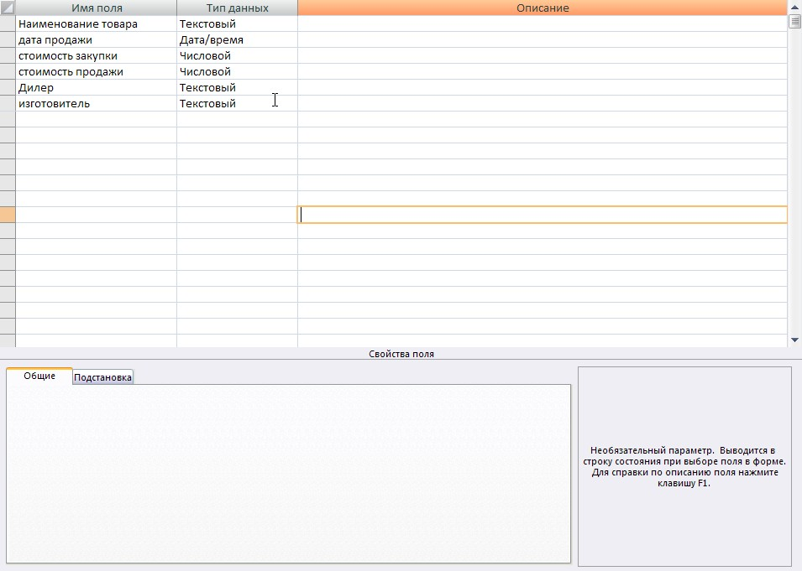This screenshot has height=571, width=802.
Task: Open data type 'Текстовый' of Дилер row
Action: [237, 87]
